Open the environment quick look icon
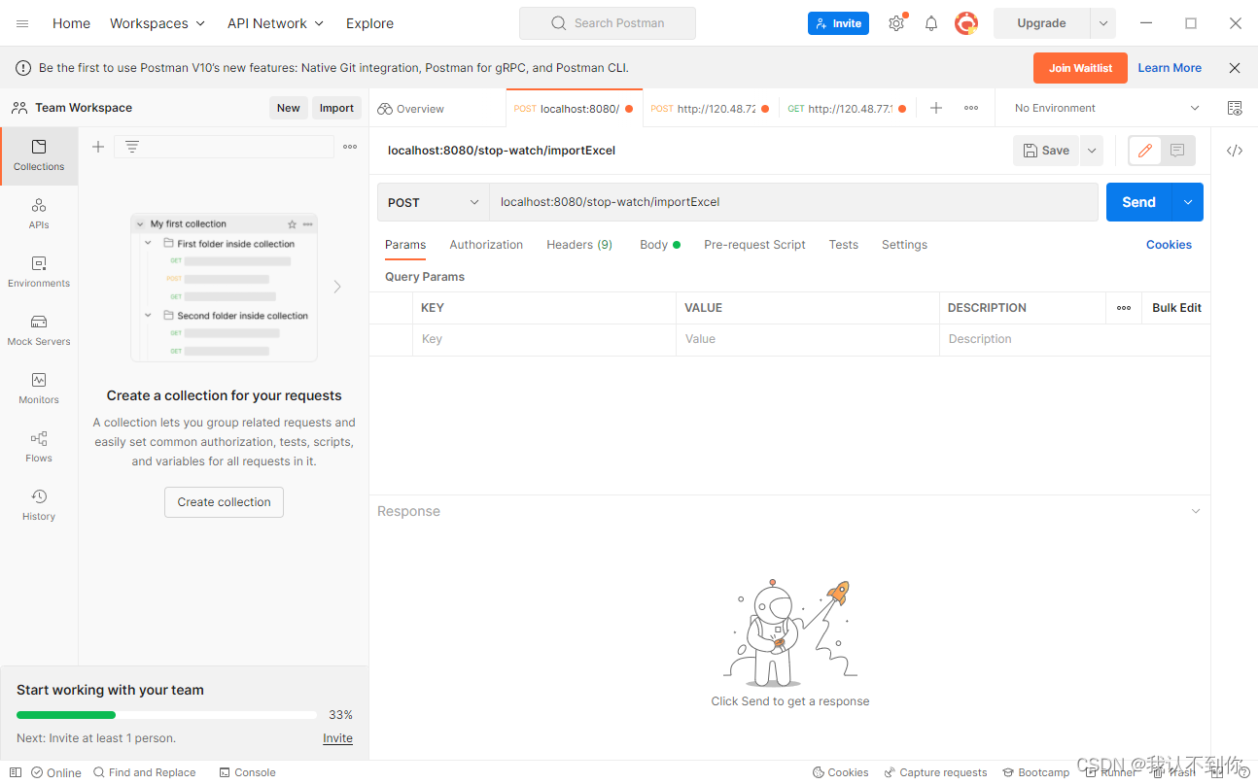The height and width of the screenshot is (784, 1258). click(x=1235, y=108)
